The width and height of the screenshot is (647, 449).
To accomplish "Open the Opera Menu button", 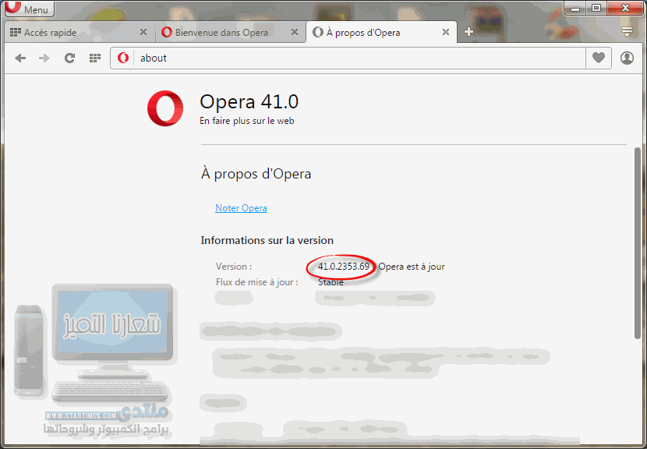I will [30, 9].
